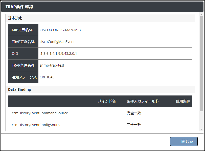
Task: Select the snmp-trap-test condition name
Action: point(52,65)
